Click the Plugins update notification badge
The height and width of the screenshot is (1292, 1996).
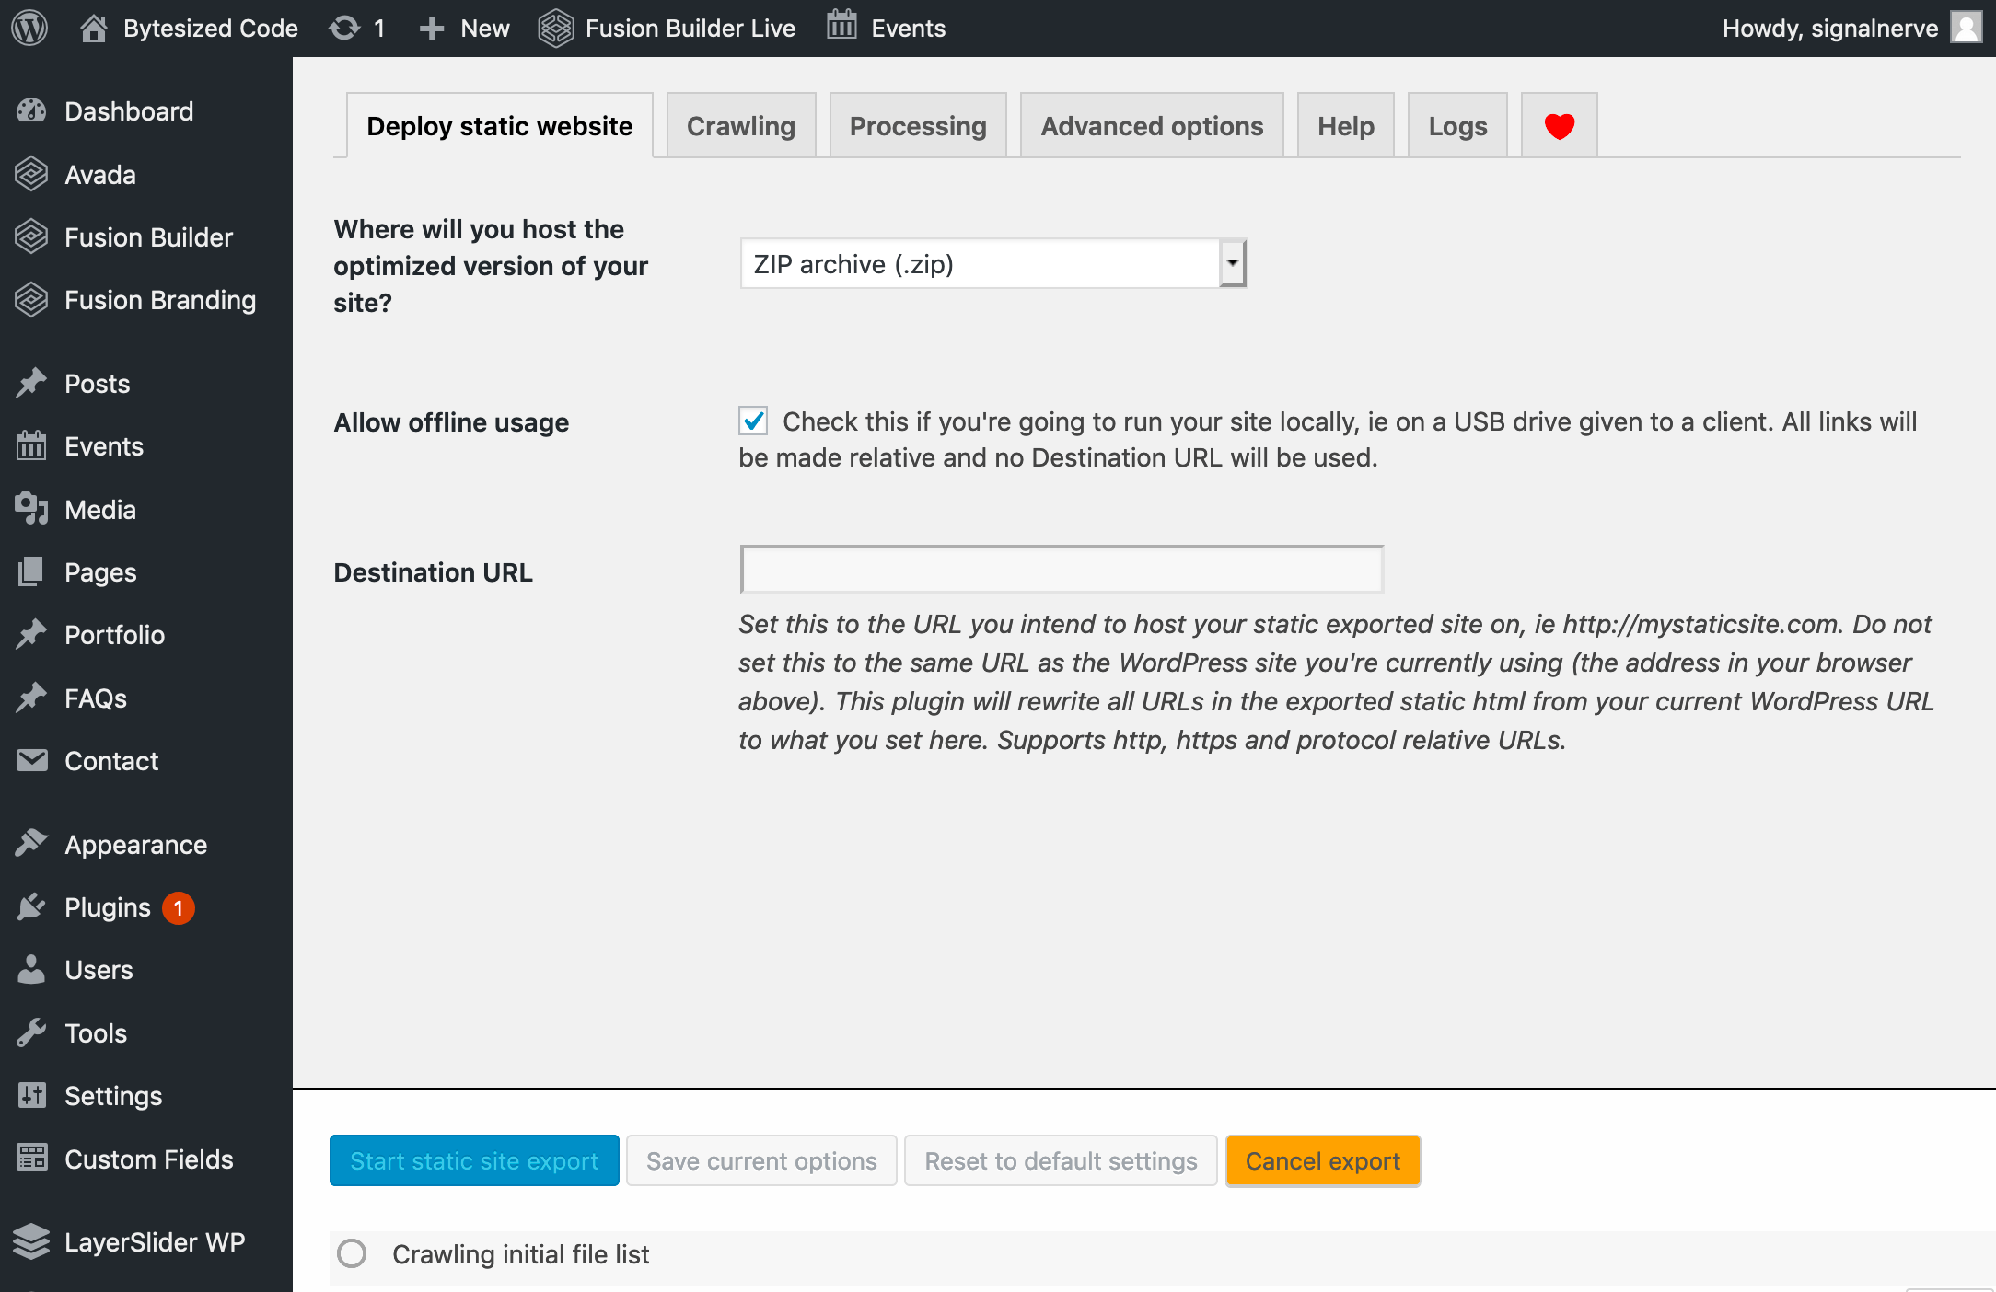click(173, 906)
